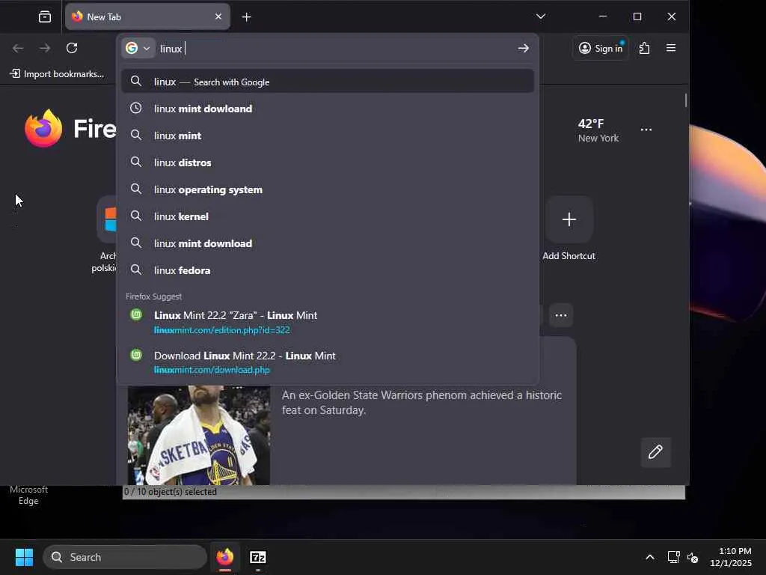766x575 pixels.
Task: Go forward one page
Action: pos(45,48)
